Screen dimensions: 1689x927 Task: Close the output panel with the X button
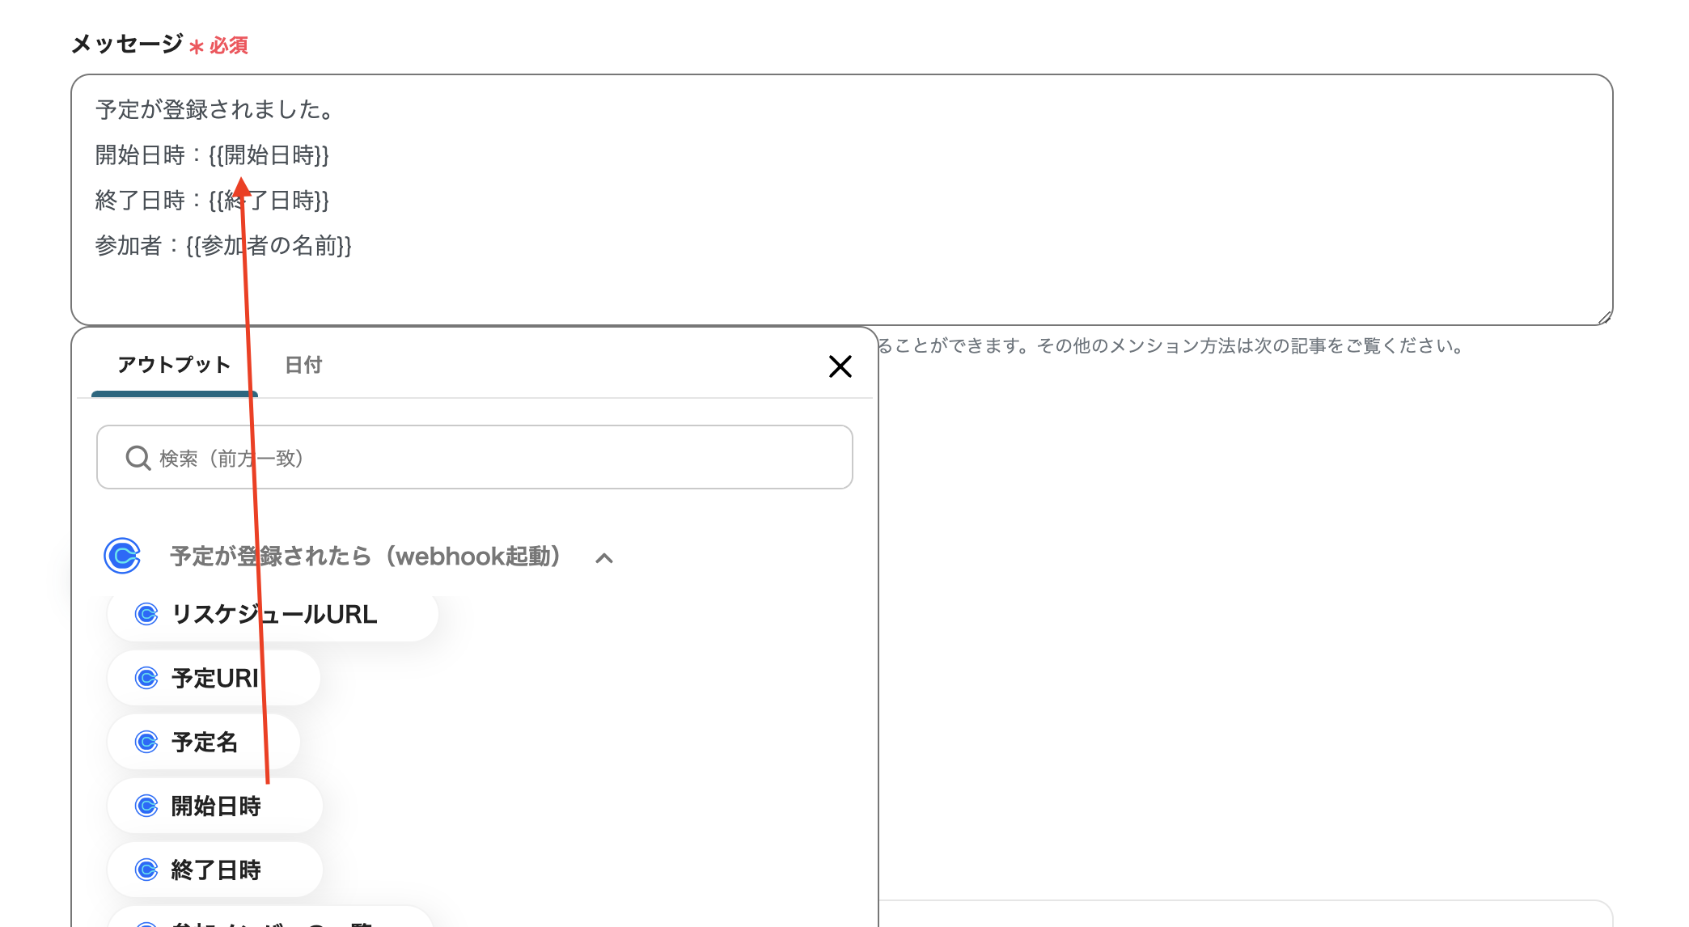click(840, 366)
